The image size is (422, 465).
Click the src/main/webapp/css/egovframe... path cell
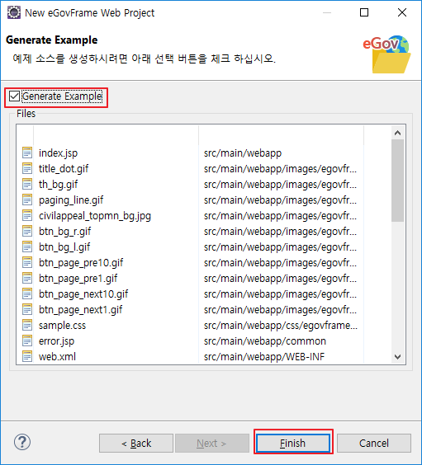(x=281, y=326)
